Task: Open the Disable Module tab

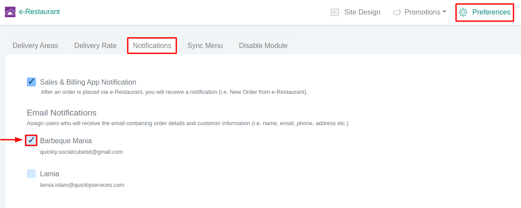Action: [263, 45]
